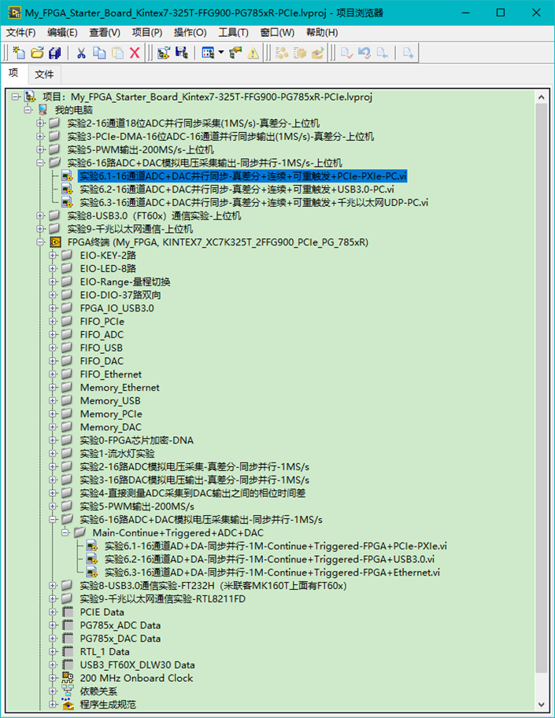Select the Memory_Ethernet folder
The width and height of the screenshot is (555, 718).
pos(120,388)
